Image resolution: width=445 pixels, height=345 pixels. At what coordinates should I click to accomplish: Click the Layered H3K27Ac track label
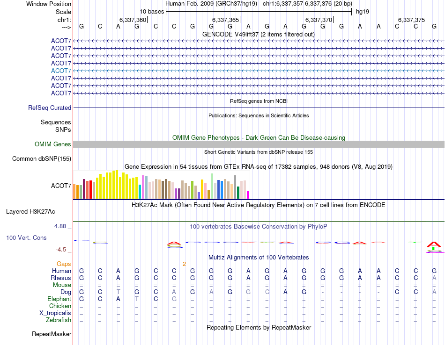point(30,212)
